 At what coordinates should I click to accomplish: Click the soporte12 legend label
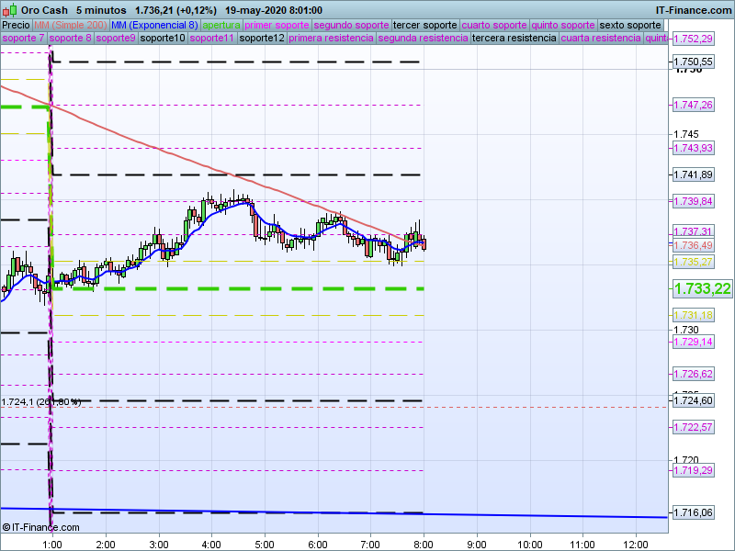pyautogui.click(x=261, y=39)
